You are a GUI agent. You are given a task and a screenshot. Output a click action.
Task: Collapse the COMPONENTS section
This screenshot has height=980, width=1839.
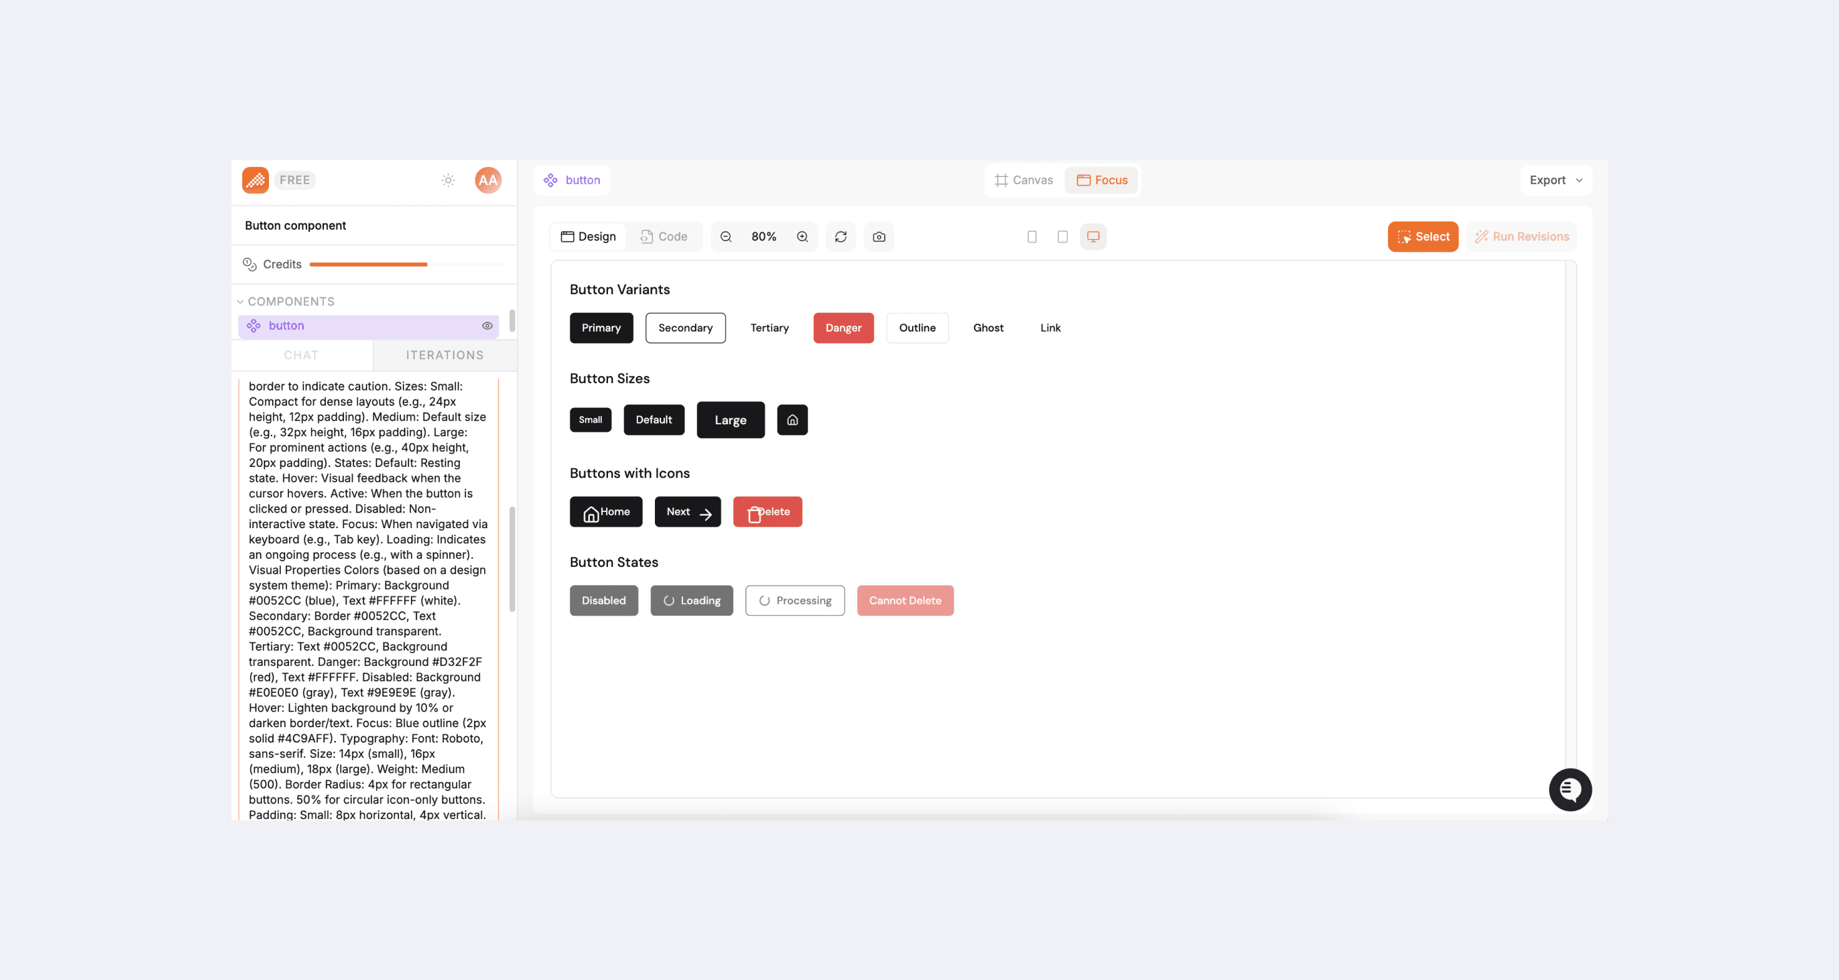241,302
